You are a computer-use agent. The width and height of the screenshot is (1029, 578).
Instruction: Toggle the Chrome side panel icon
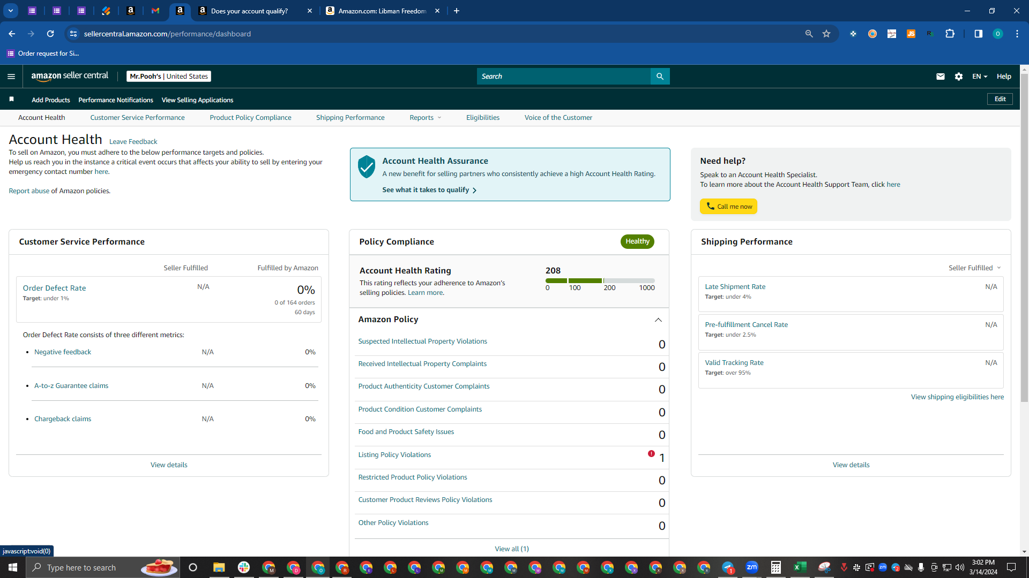(979, 34)
